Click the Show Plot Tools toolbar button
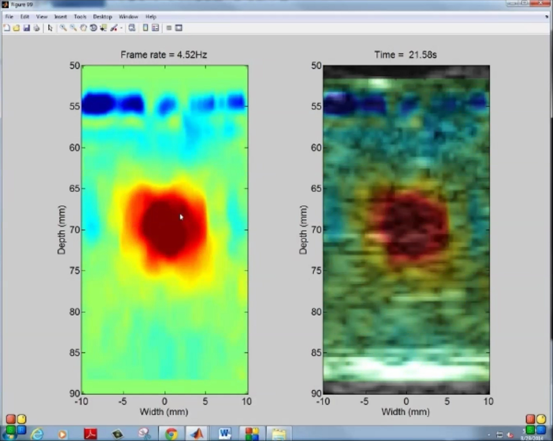Screen dimensions: 553x441 tap(179, 28)
